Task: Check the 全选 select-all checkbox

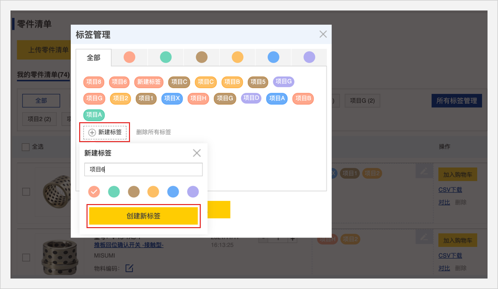Action: click(x=26, y=147)
